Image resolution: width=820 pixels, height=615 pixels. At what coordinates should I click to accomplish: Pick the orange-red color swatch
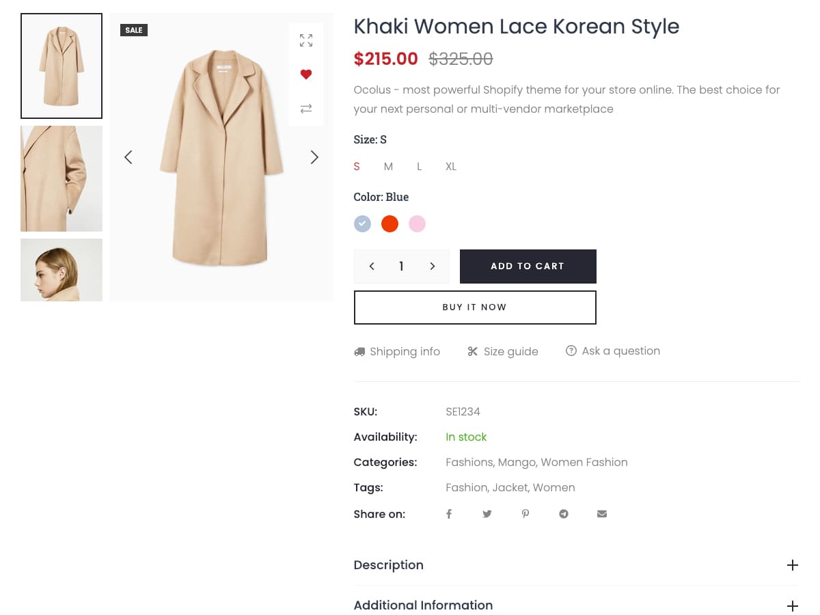click(389, 224)
